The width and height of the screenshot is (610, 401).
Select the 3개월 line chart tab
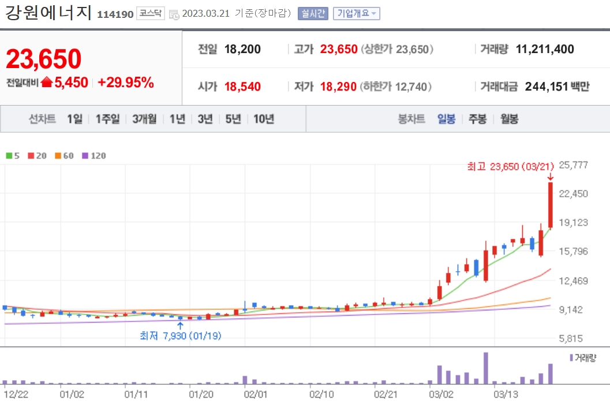(x=144, y=119)
